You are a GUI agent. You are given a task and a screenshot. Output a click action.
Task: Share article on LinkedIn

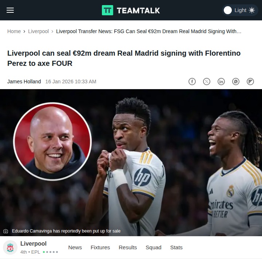click(221, 82)
